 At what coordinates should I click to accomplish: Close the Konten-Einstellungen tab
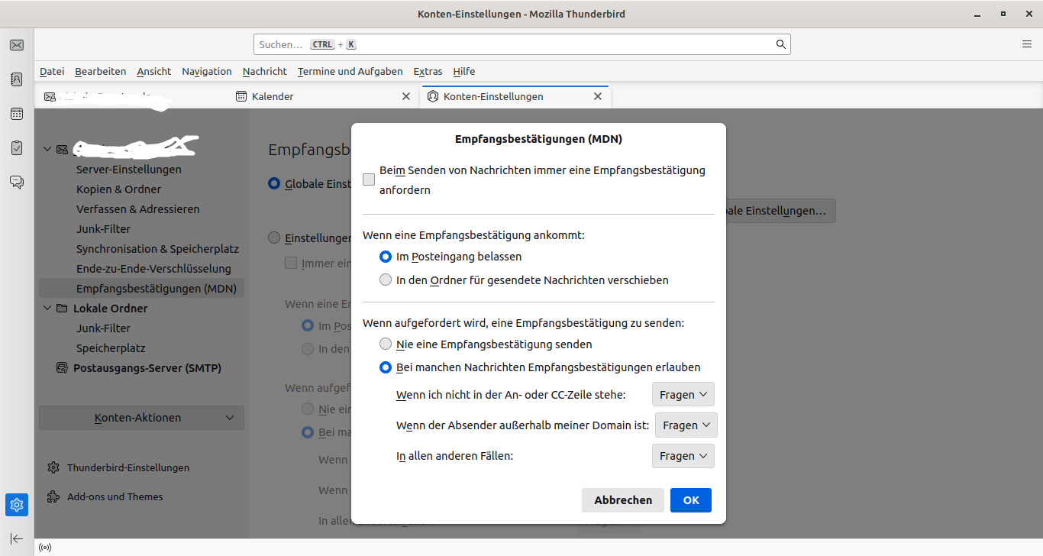pyautogui.click(x=598, y=96)
